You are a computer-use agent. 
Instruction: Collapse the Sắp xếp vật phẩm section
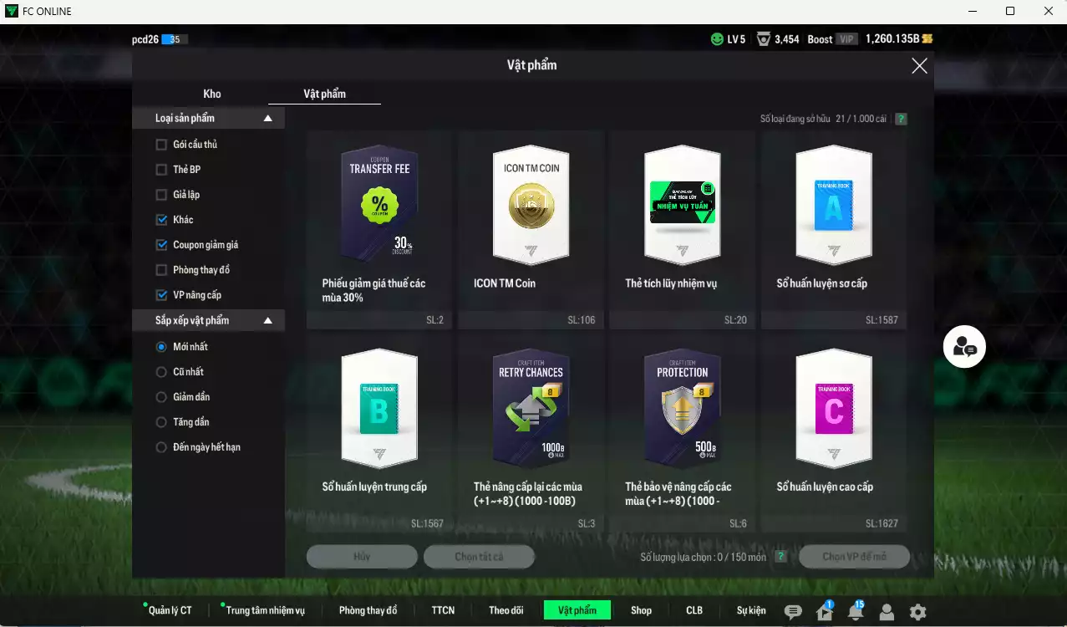point(267,321)
